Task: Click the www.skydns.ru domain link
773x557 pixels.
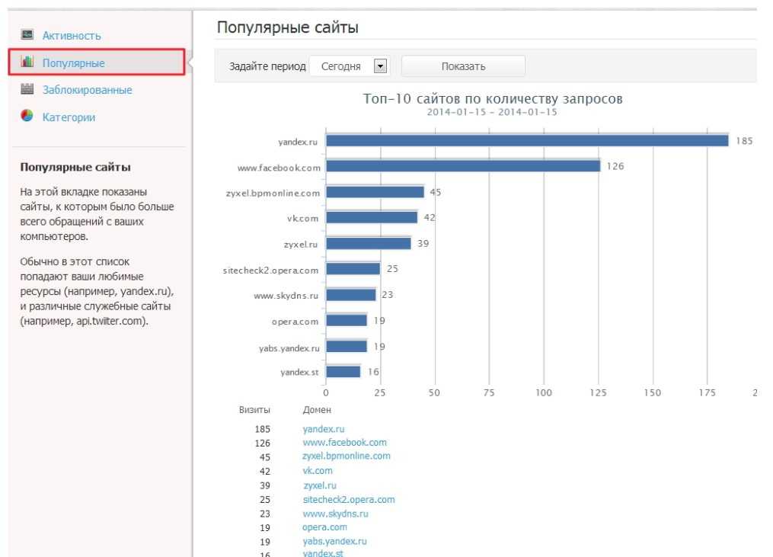Action: click(x=335, y=514)
